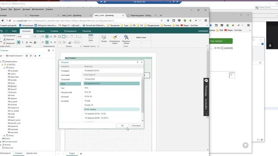Click the undo arrow in ribbon

(2, 31)
